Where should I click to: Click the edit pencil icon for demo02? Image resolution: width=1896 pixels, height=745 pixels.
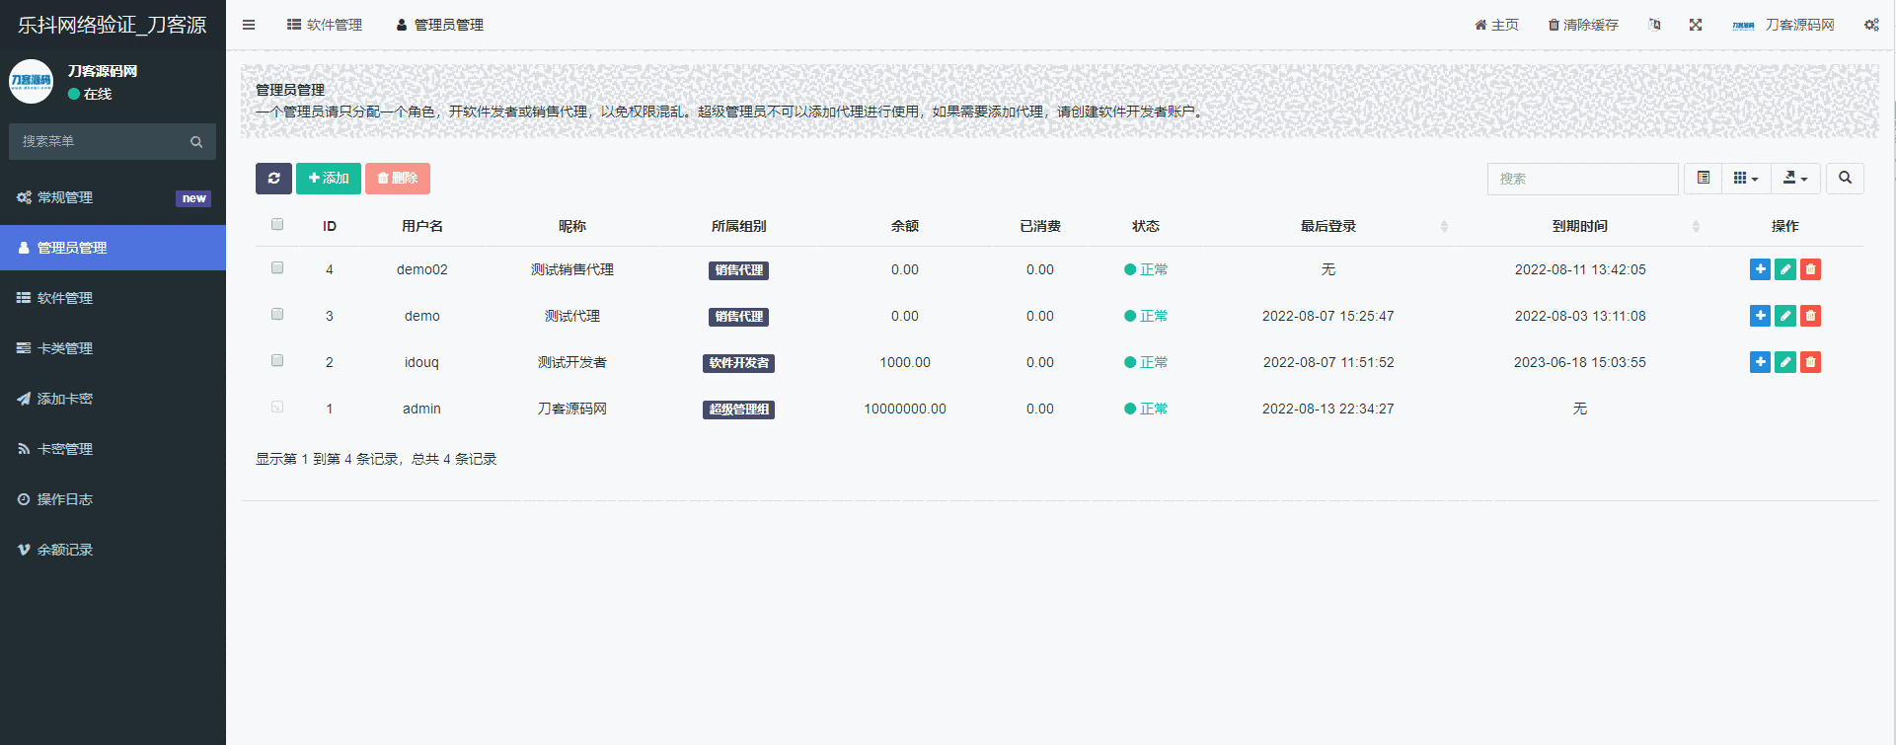pos(1784,269)
